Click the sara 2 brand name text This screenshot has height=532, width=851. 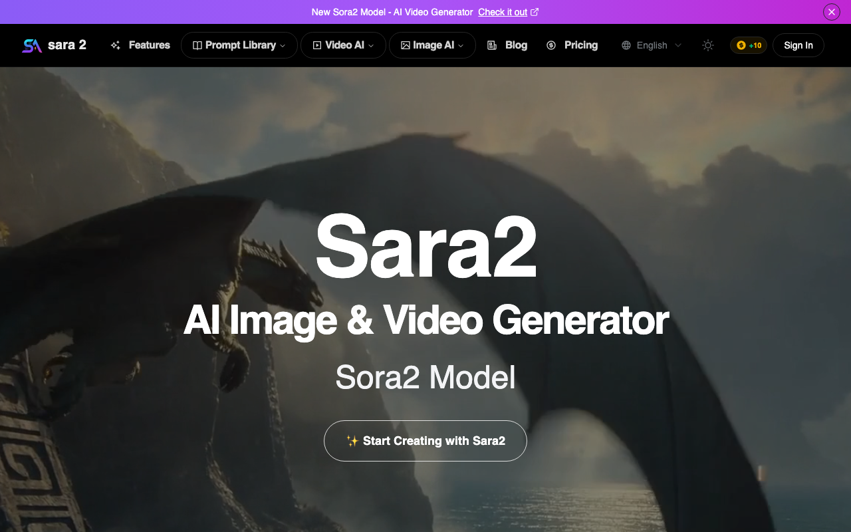pos(67,45)
